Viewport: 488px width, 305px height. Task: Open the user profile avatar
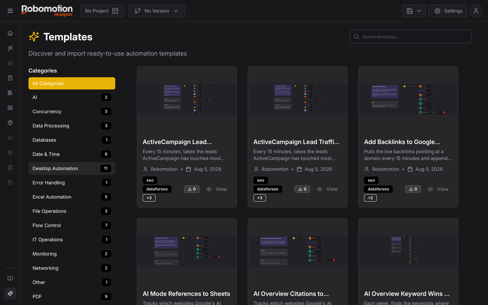(476, 11)
